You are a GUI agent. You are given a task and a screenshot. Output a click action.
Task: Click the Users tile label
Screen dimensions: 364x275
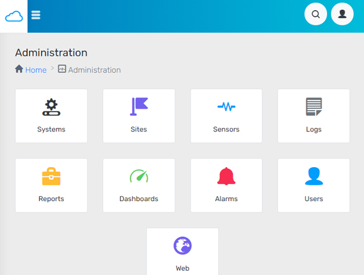click(x=314, y=199)
